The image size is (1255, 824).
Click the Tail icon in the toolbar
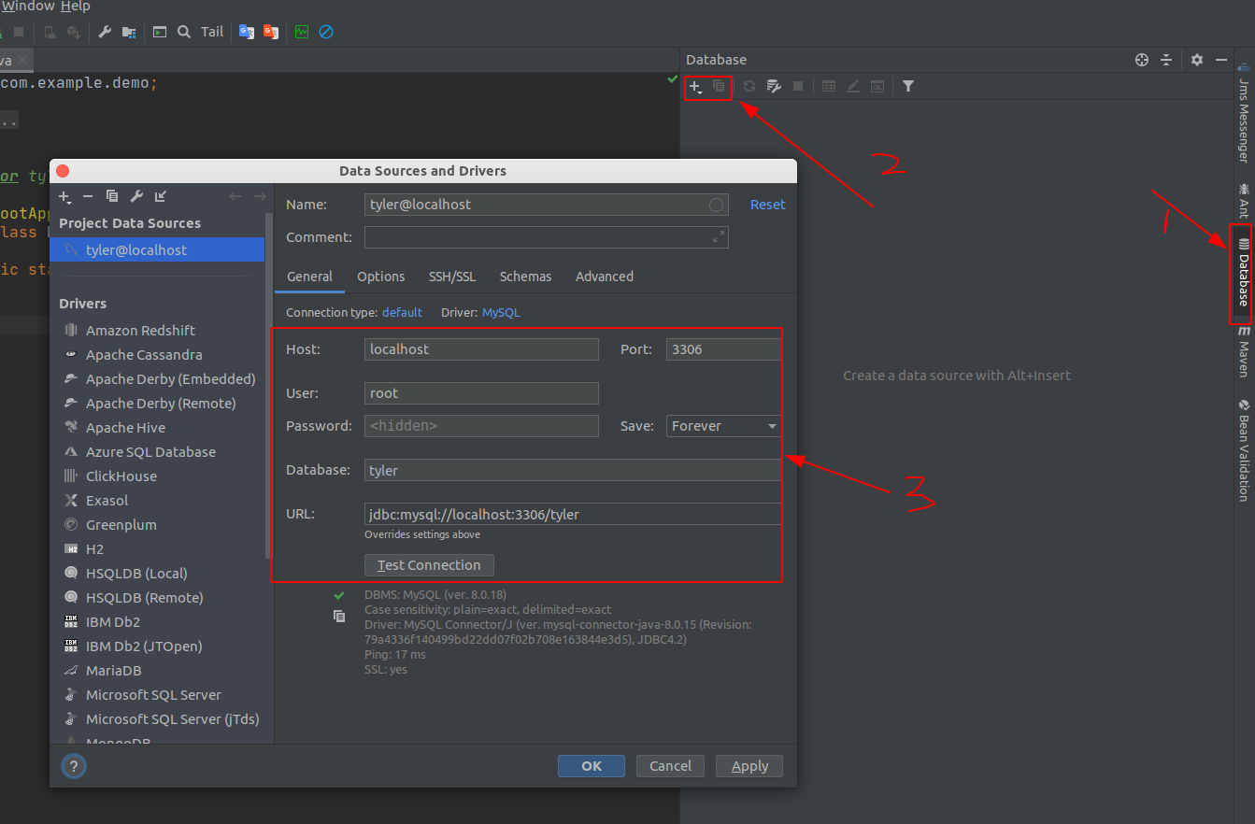(x=211, y=31)
